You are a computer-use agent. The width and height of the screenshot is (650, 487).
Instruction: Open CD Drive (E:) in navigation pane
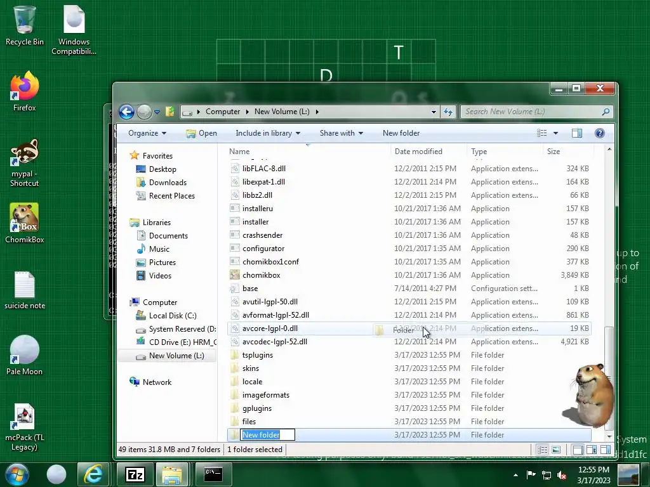click(x=176, y=342)
